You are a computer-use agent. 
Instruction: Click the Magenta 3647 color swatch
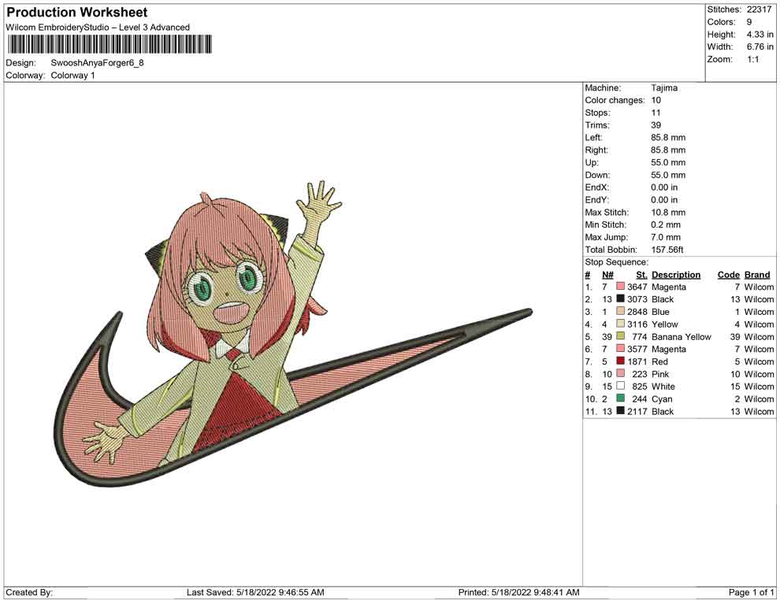(x=620, y=287)
